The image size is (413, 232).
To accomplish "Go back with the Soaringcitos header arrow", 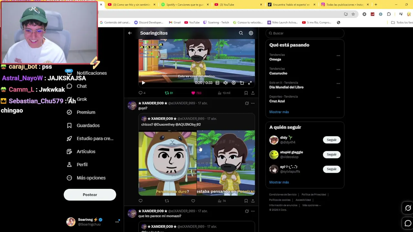I will click(130, 33).
